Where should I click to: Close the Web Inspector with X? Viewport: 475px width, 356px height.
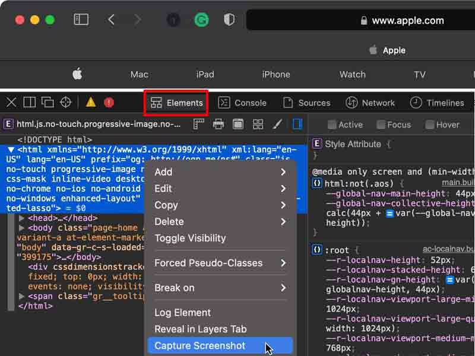[x=11, y=102]
